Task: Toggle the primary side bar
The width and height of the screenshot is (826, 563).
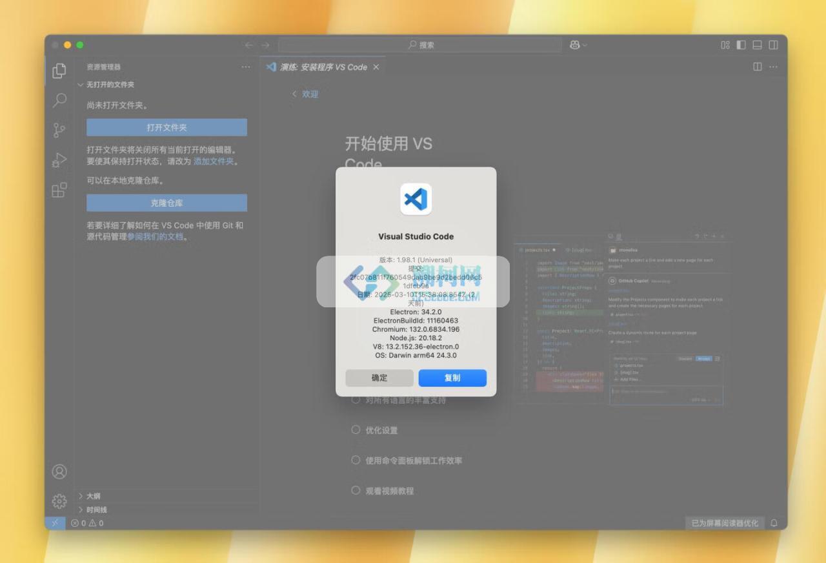Action: coord(741,45)
